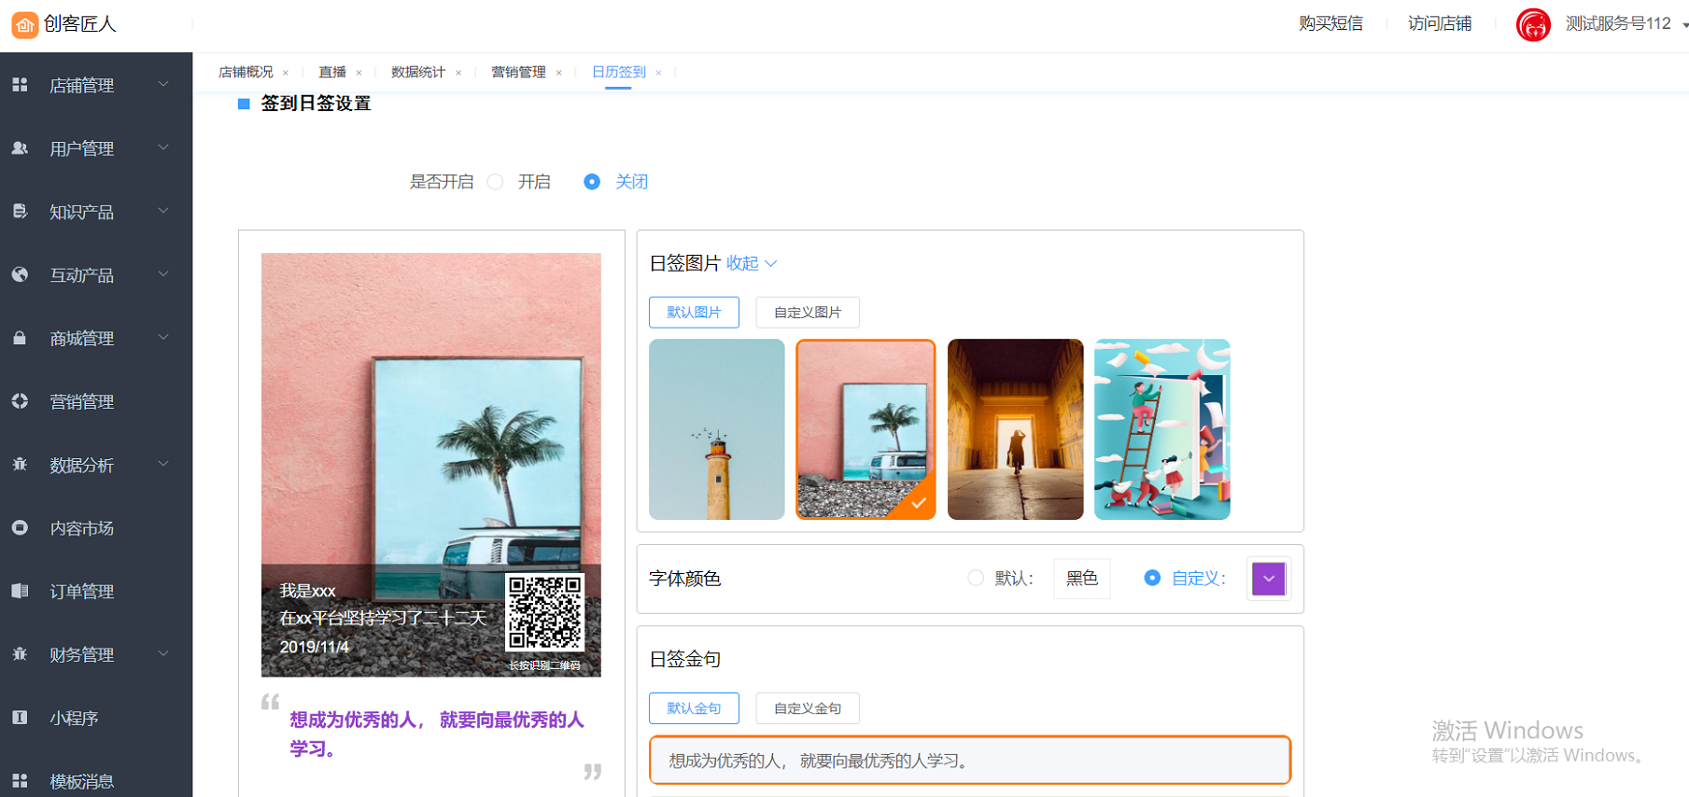Click the 用户管理 people icon
The width and height of the screenshot is (1689, 797).
coord(20,148)
